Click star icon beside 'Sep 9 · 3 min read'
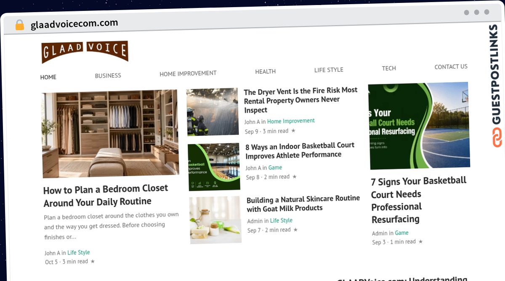The height and width of the screenshot is (281, 505). [x=293, y=131]
